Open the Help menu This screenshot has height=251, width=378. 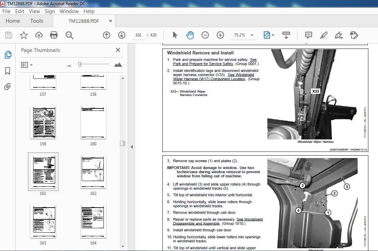(89, 11)
